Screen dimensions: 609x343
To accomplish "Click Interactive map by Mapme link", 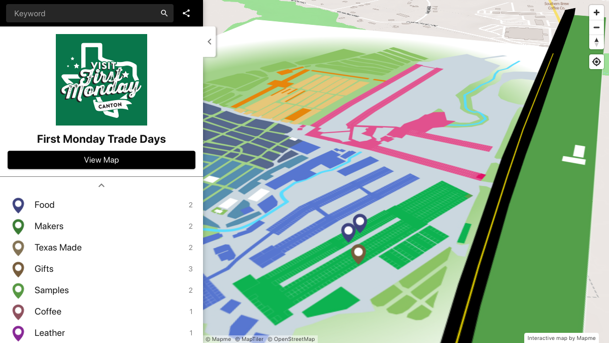I will (x=561, y=338).
